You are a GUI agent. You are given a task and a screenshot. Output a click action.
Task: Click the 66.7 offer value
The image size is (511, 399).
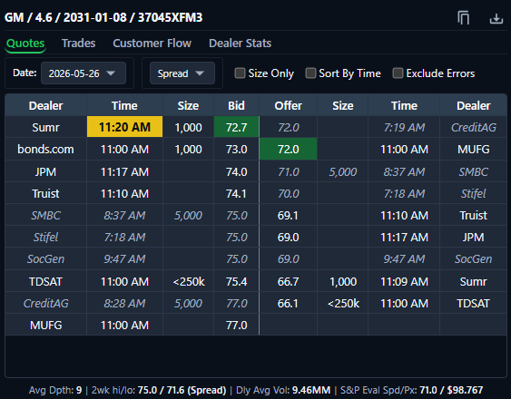tap(288, 281)
